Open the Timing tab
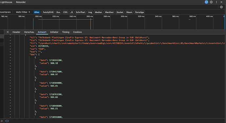This screenshot has height=123, width=226. pyautogui.click(x=66, y=32)
